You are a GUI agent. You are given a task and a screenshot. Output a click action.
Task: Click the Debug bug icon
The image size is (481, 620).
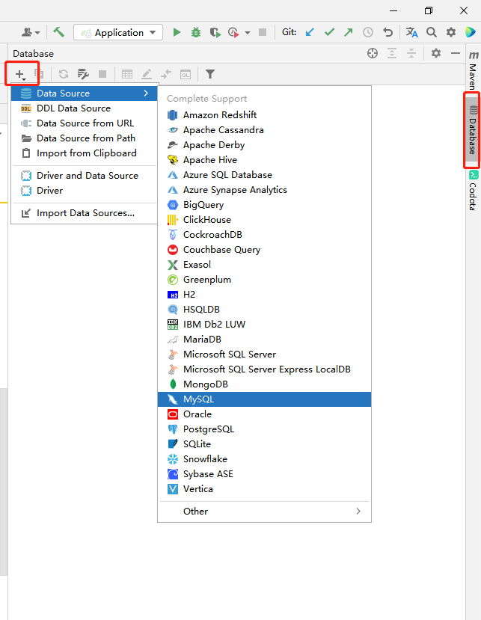click(196, 32)
